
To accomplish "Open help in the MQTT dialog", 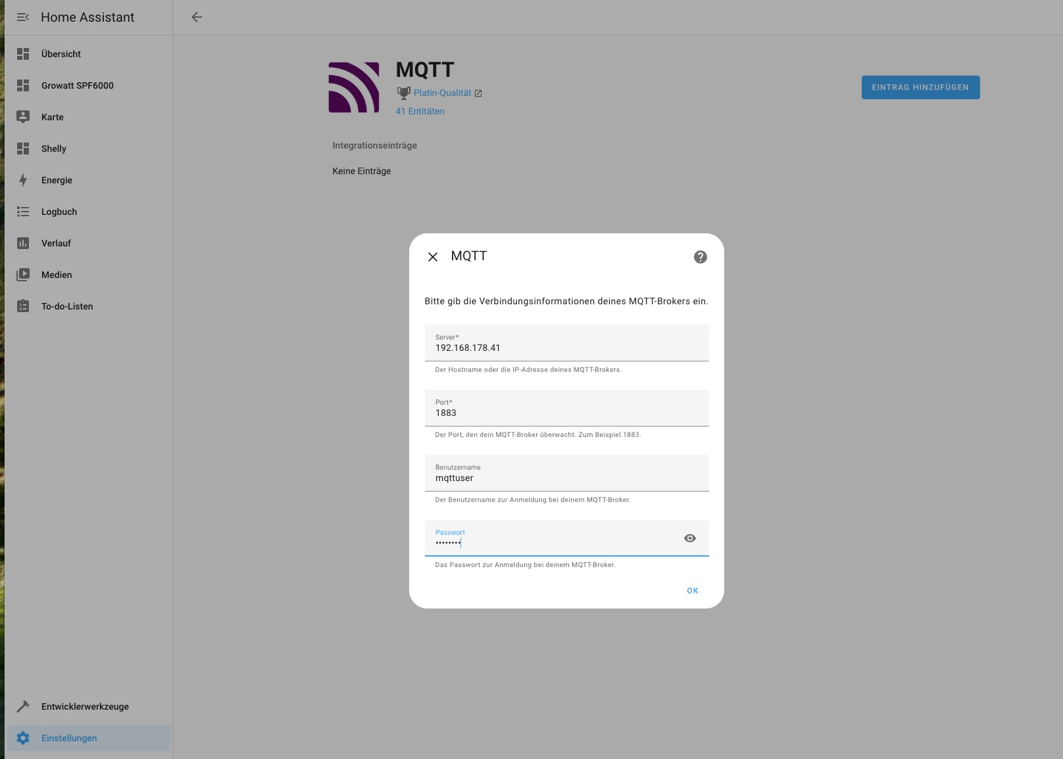I will (x=701, y=257).
